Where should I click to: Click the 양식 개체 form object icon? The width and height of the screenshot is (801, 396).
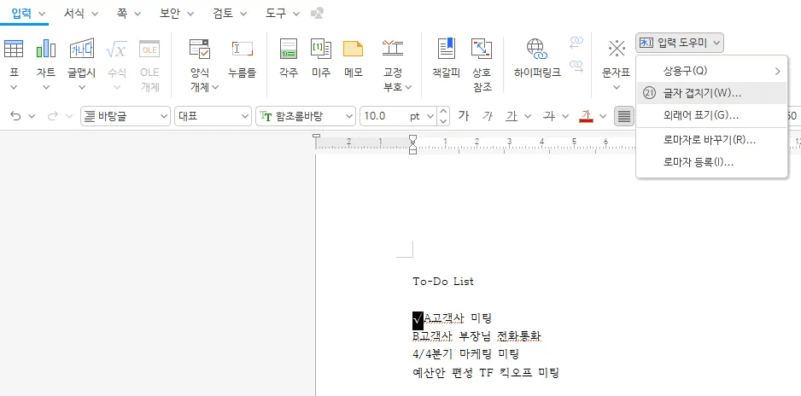200,49
